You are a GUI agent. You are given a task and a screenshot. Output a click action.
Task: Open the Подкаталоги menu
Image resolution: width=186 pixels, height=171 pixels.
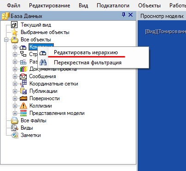(x=113, y=6)
